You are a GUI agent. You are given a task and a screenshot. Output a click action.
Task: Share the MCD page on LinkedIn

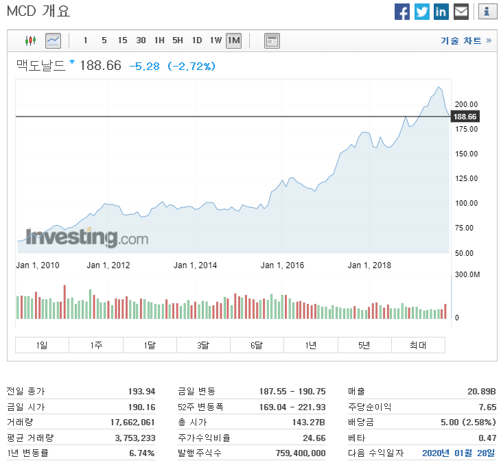click(441, 12)
